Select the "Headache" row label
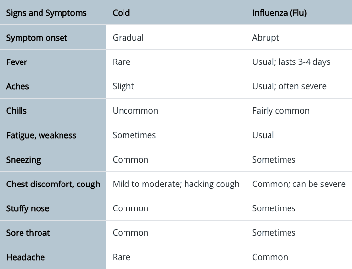 tap(24, 257)
